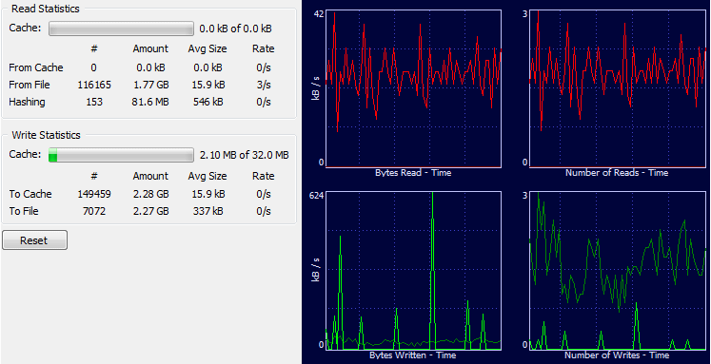This screenshot has width=711, height=364.
Task: Click the 624 axis label on Bytes Written graph
Action: coord(316,196)
